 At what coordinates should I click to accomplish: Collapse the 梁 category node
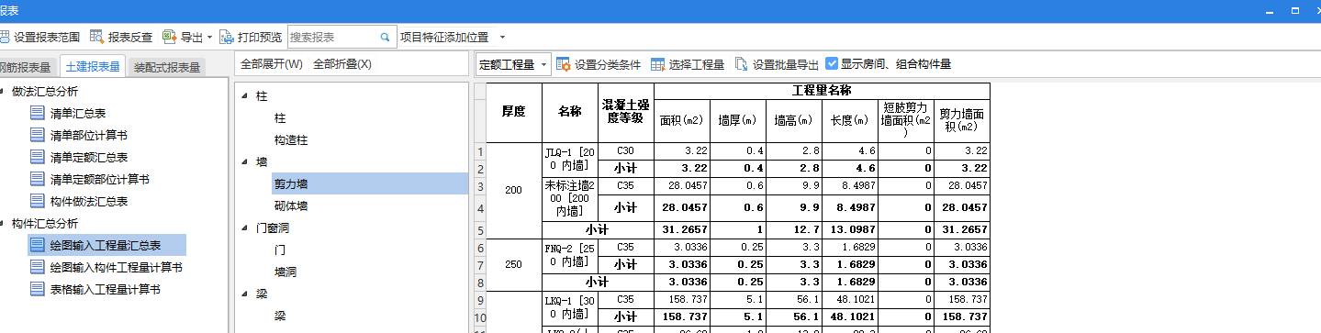[244, 294]
